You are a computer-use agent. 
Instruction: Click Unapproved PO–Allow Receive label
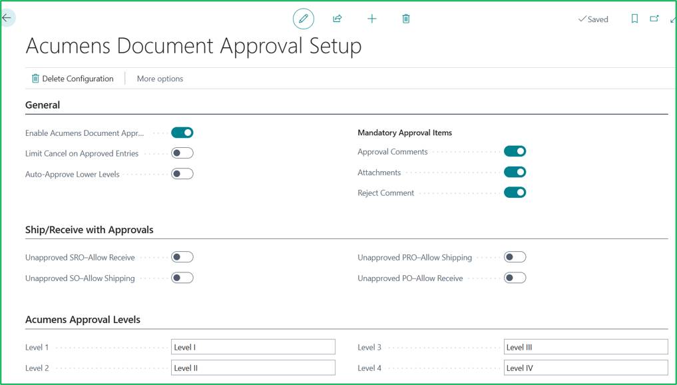(410, 278)
